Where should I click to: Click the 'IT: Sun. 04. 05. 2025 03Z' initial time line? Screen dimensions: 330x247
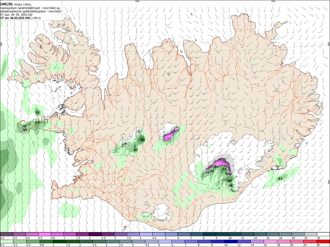(x=16, y=15)
